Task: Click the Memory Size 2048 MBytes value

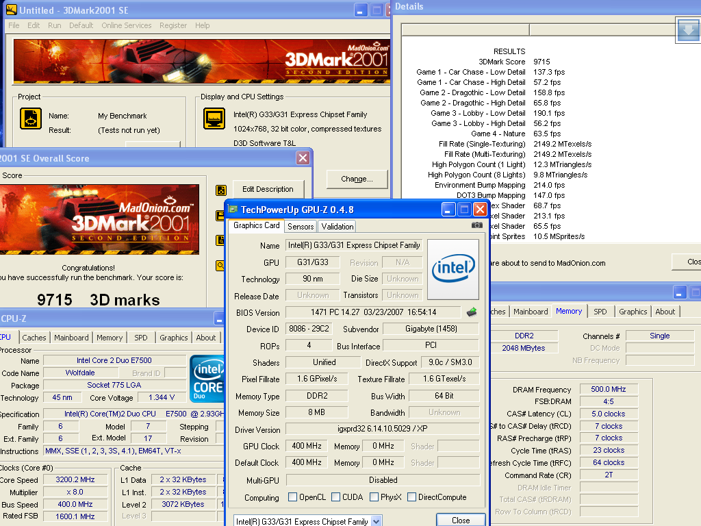Action: tap(524, 348)
